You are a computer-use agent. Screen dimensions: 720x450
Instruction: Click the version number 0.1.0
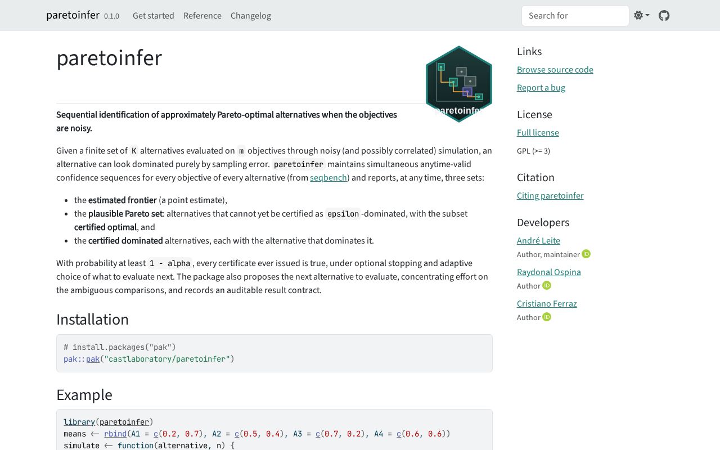click(x=111, y=16)
